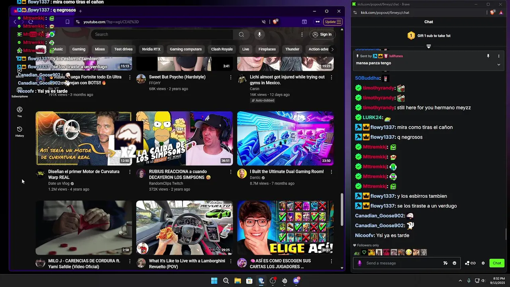Viewport: 510px width, 287px height.
Task: Open the Dantic channel avatar
Action: point(242,173)
